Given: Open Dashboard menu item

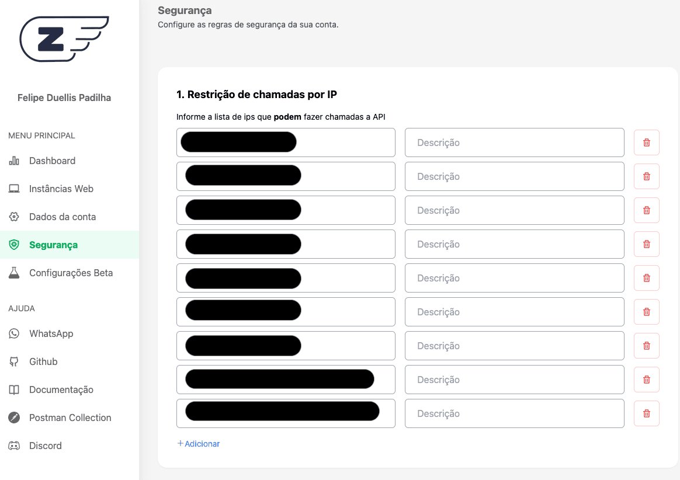Looking at the screenshot, I should [x=52, y=161].
